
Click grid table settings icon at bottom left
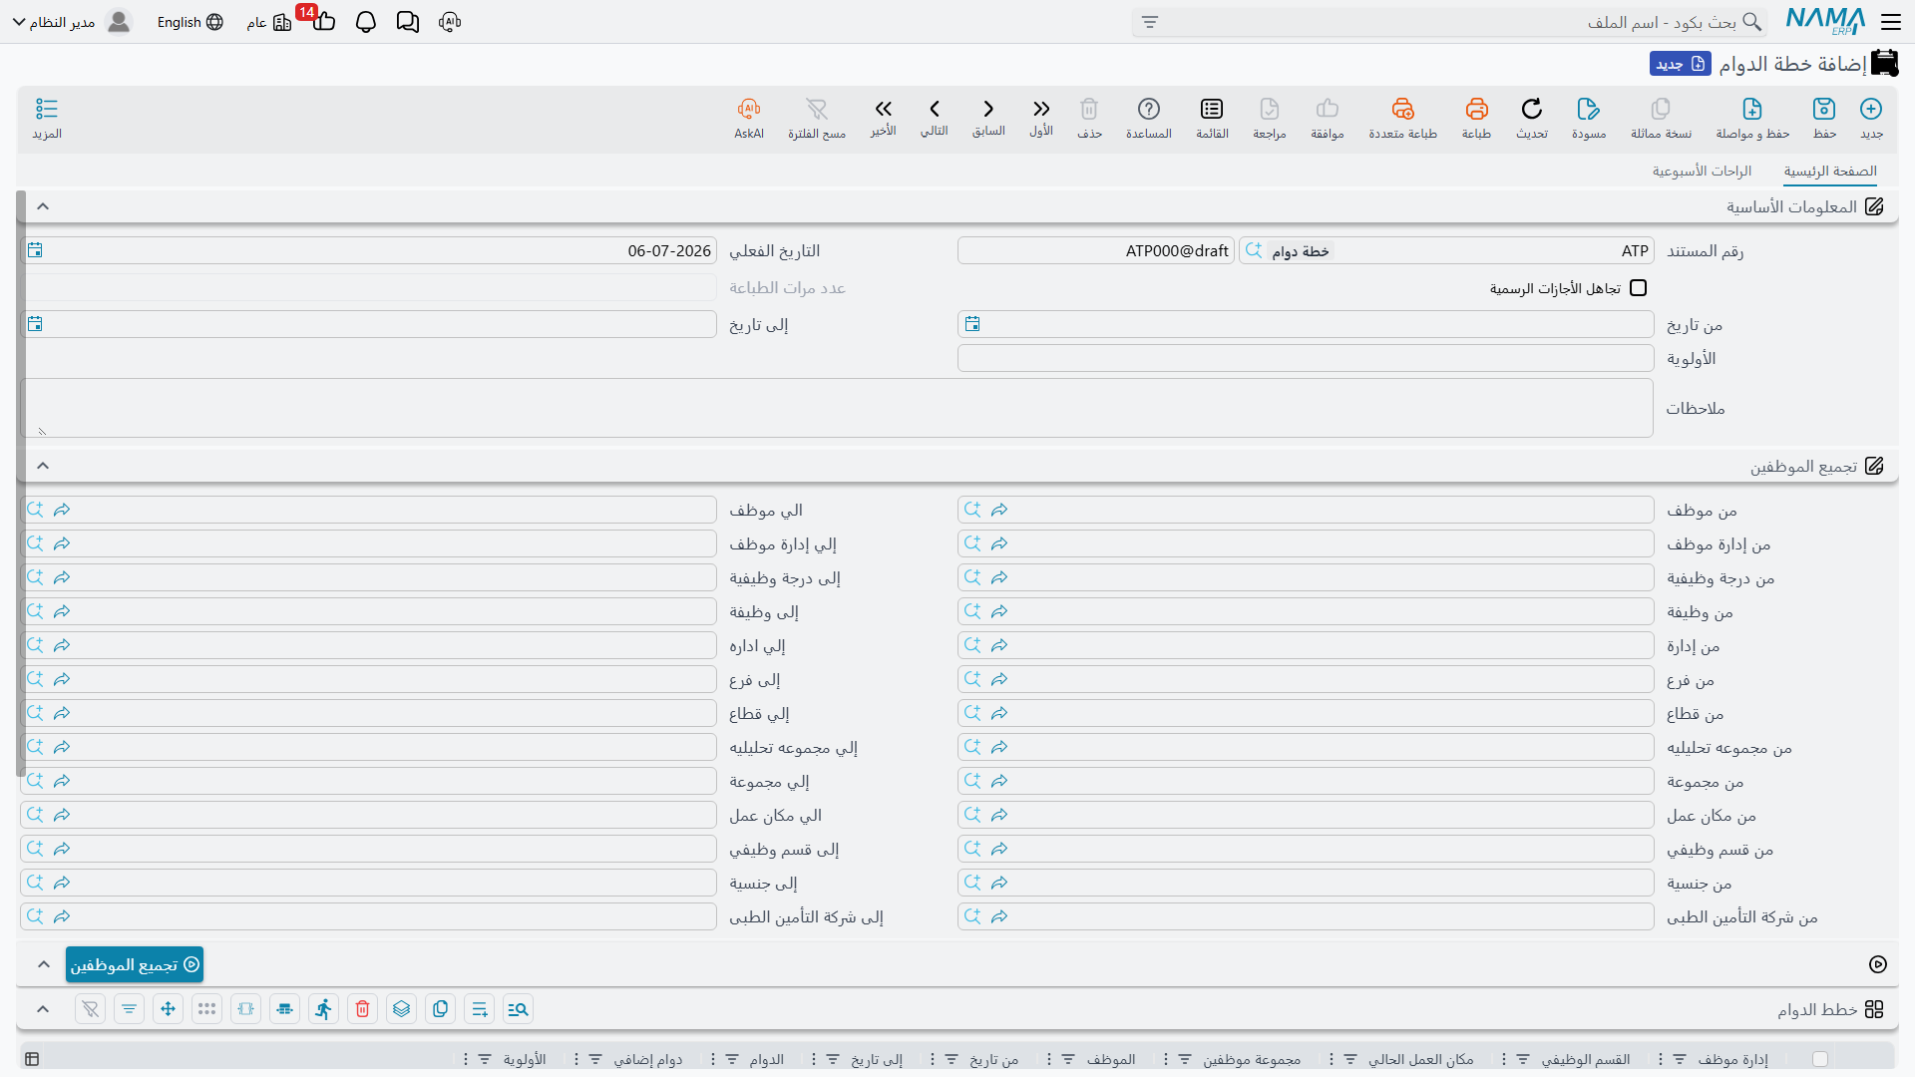tap(32, 1059)
